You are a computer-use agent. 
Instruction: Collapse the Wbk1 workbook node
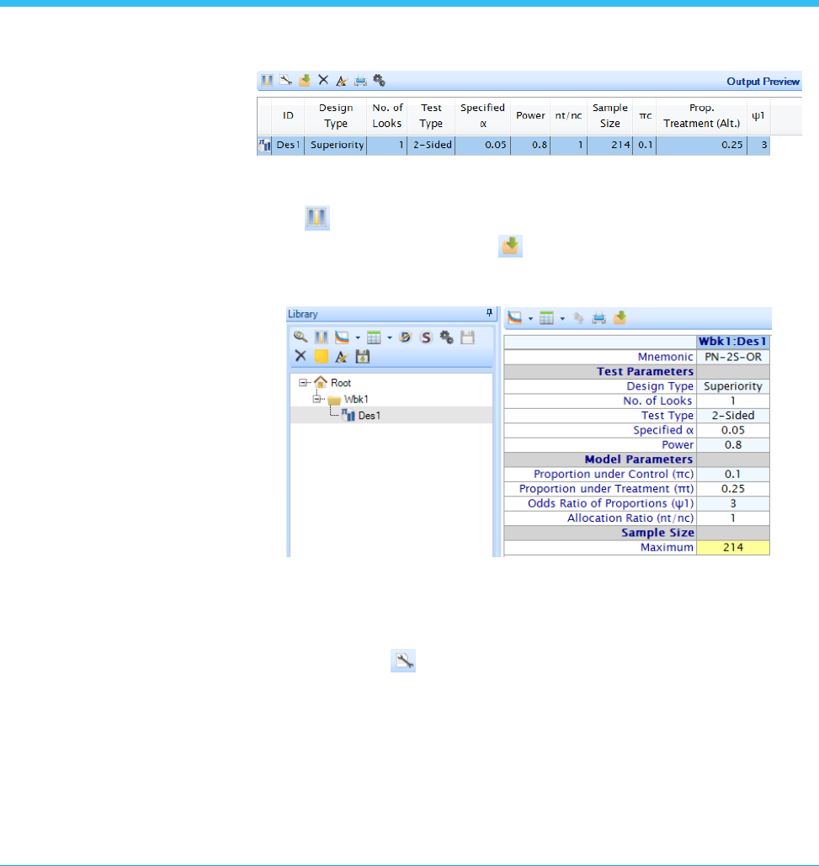pos(316,399)
